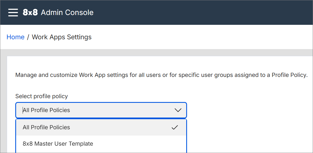The width and height of the screenshot is (313, 153).
Task: Click the Select profile policy label
Action: point(41,96)
